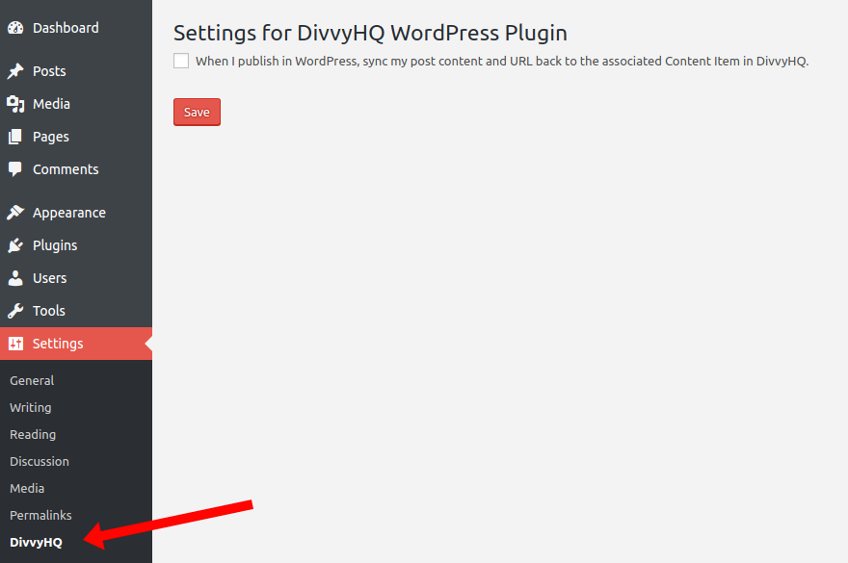Open the Appearance menu label
Viewport: 848px width, 563px height.
click(69, 213)
